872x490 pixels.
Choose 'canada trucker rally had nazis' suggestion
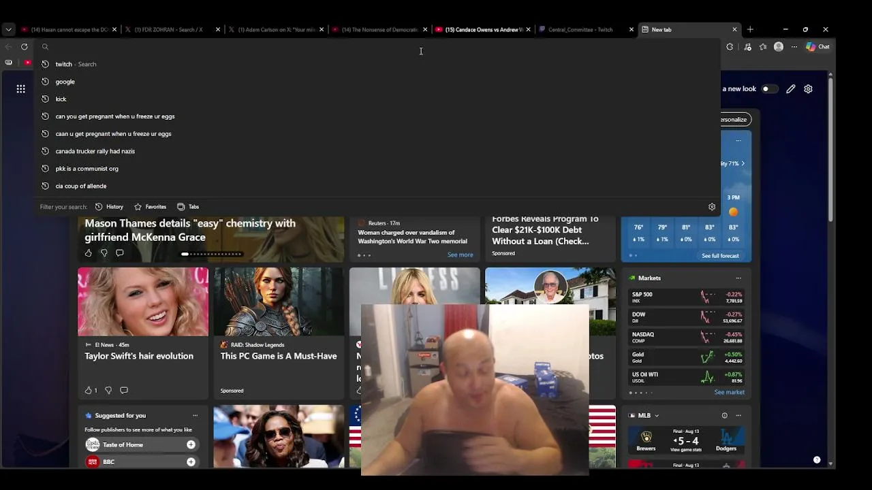[378, 151]
